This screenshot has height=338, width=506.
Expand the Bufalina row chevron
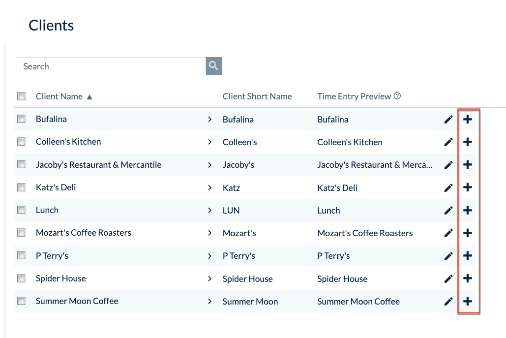point(210,120)
